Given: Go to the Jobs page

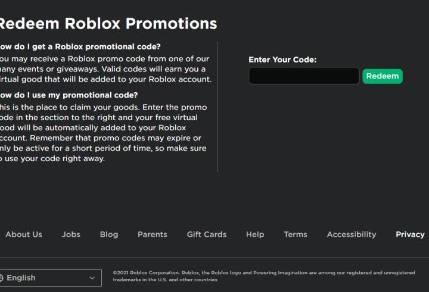Looking at the screenshot, I should (71, 234).
